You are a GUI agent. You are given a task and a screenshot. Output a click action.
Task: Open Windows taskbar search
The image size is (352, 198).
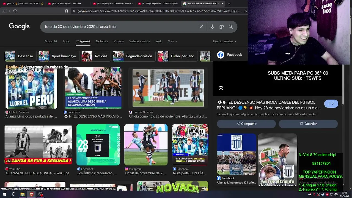[x=13, y=194]
